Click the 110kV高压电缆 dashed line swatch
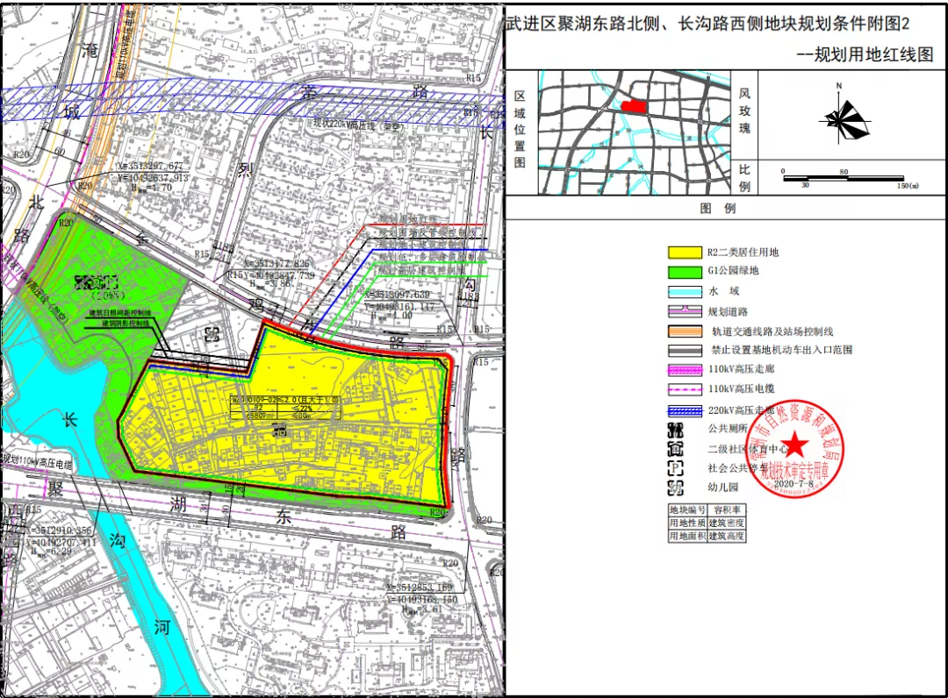Image resolution: width=948 pixels, height=698 pixels. [685, 389]
